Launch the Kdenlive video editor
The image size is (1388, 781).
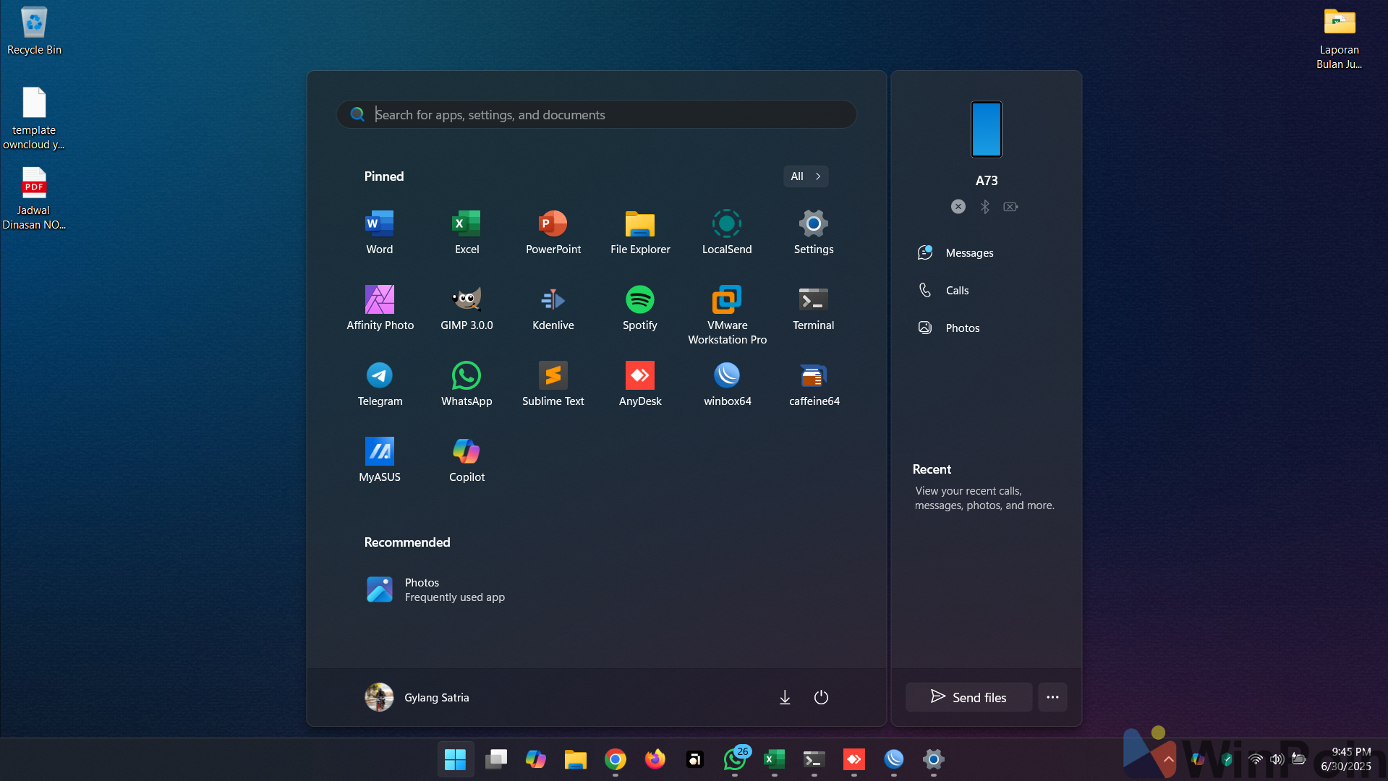pos(553,308)
